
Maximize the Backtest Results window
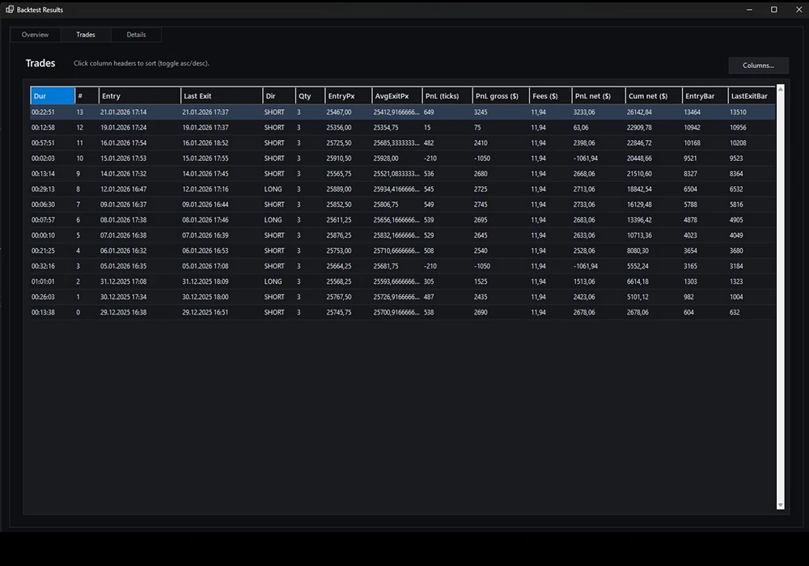[x=774, y=9]
